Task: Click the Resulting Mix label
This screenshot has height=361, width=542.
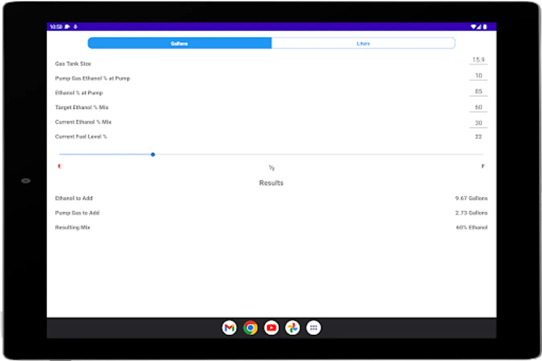Action: 73,227
